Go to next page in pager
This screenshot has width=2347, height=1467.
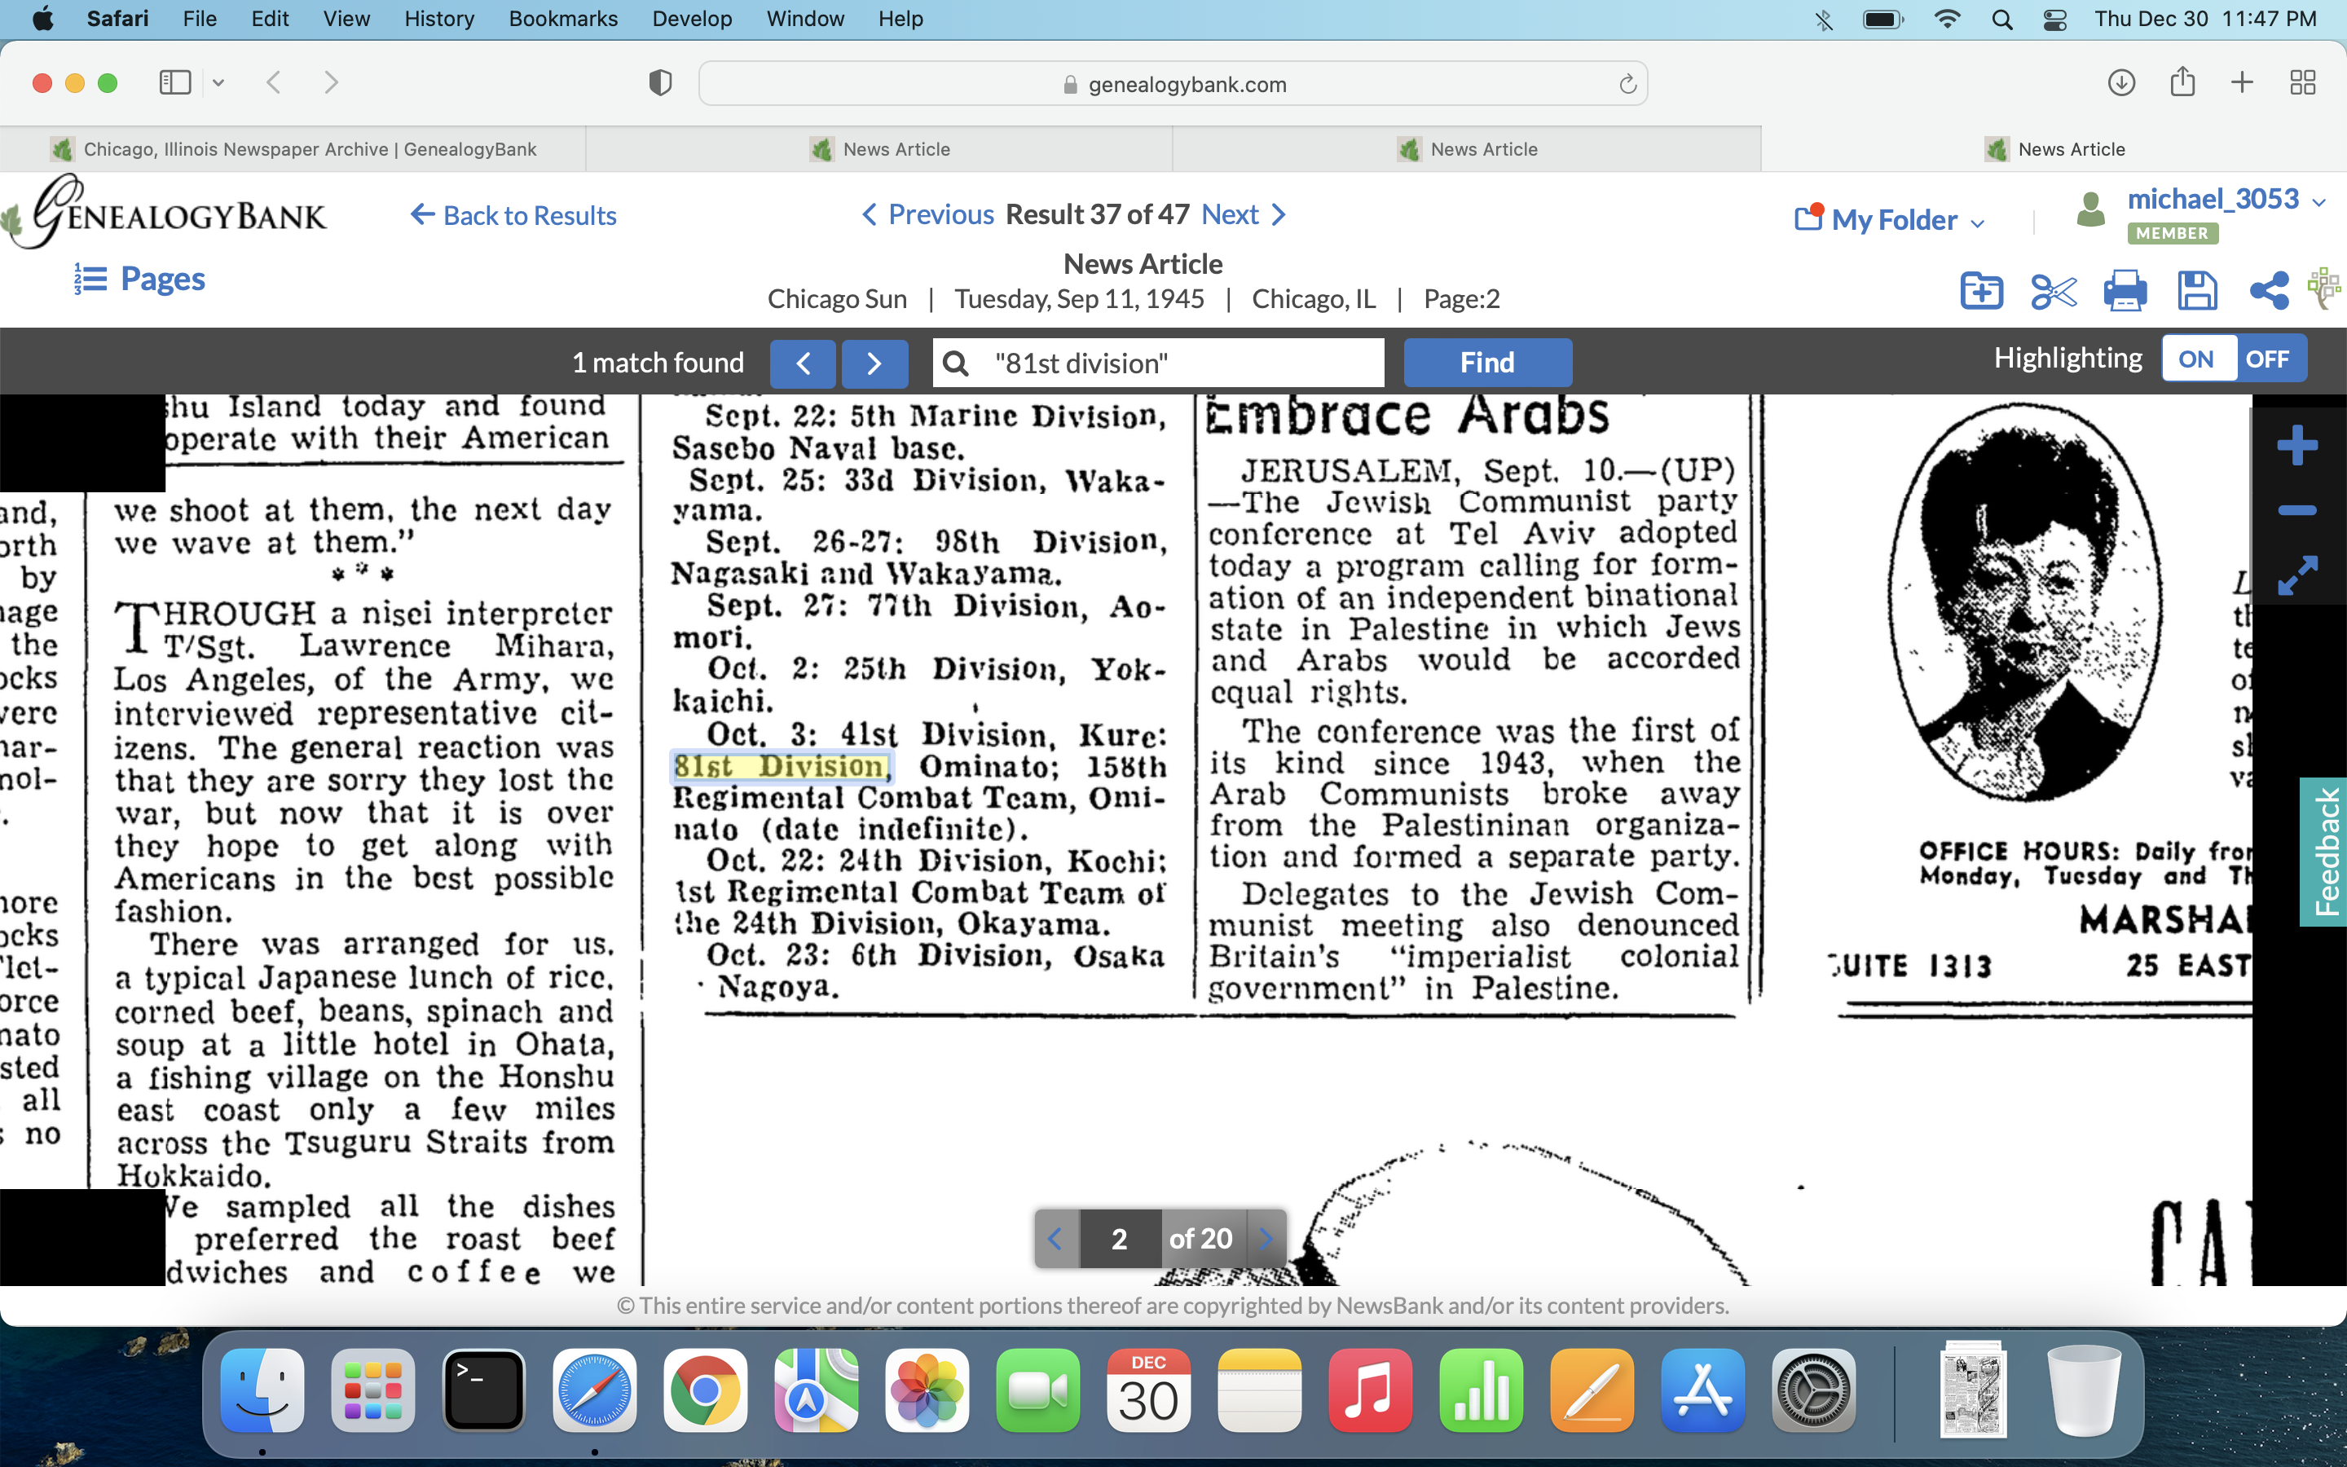pos(1266,1239)
